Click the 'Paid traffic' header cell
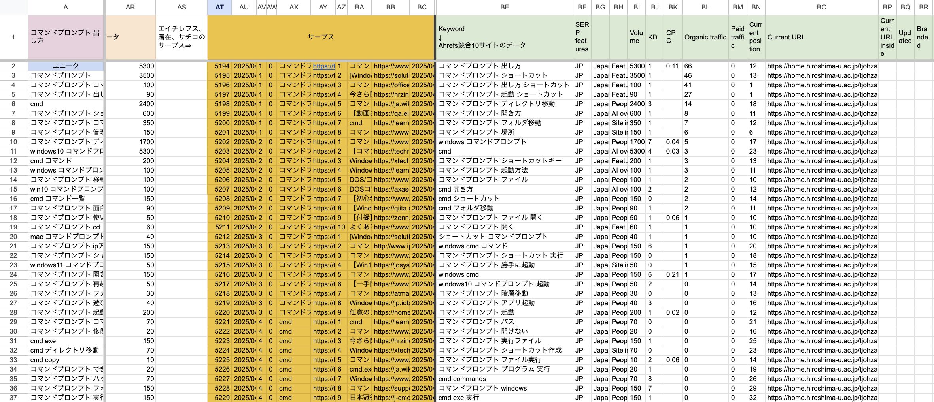 pos(737,37)
